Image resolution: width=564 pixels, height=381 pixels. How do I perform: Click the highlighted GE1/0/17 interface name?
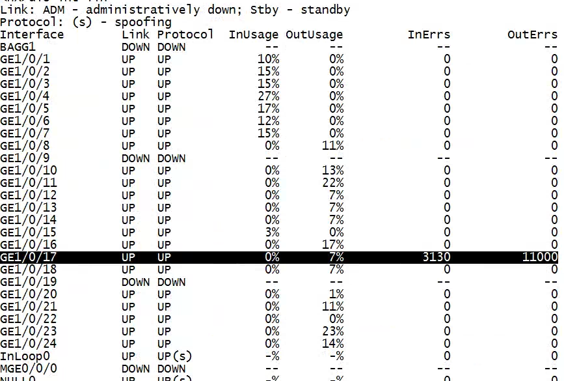click(28, 257)
